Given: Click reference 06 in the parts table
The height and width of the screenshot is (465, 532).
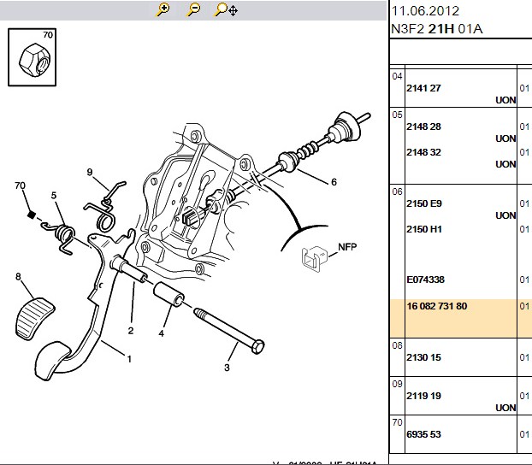Looking at the screenshot, I should point(397,191).
